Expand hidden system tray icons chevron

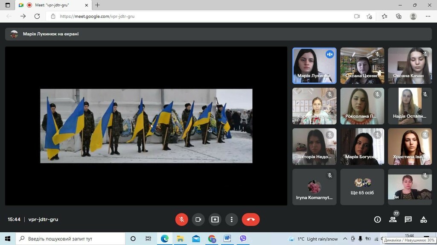345,239
